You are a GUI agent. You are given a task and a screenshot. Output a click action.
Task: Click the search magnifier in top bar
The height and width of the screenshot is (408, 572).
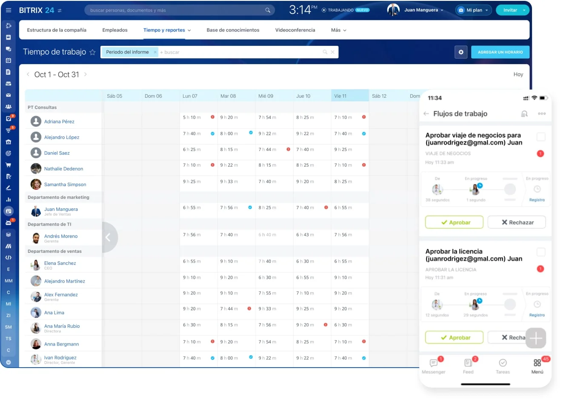pyautogui.click(x=268, y=10)
